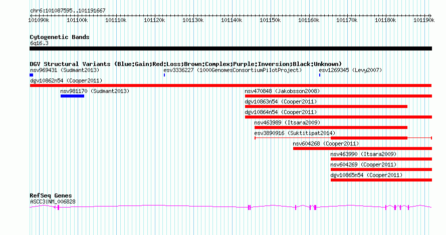Screen dimensions: 446x235
Task: Click the small blue esv3336227 marker
Action: pyautogui.click(x=164, y=75)
